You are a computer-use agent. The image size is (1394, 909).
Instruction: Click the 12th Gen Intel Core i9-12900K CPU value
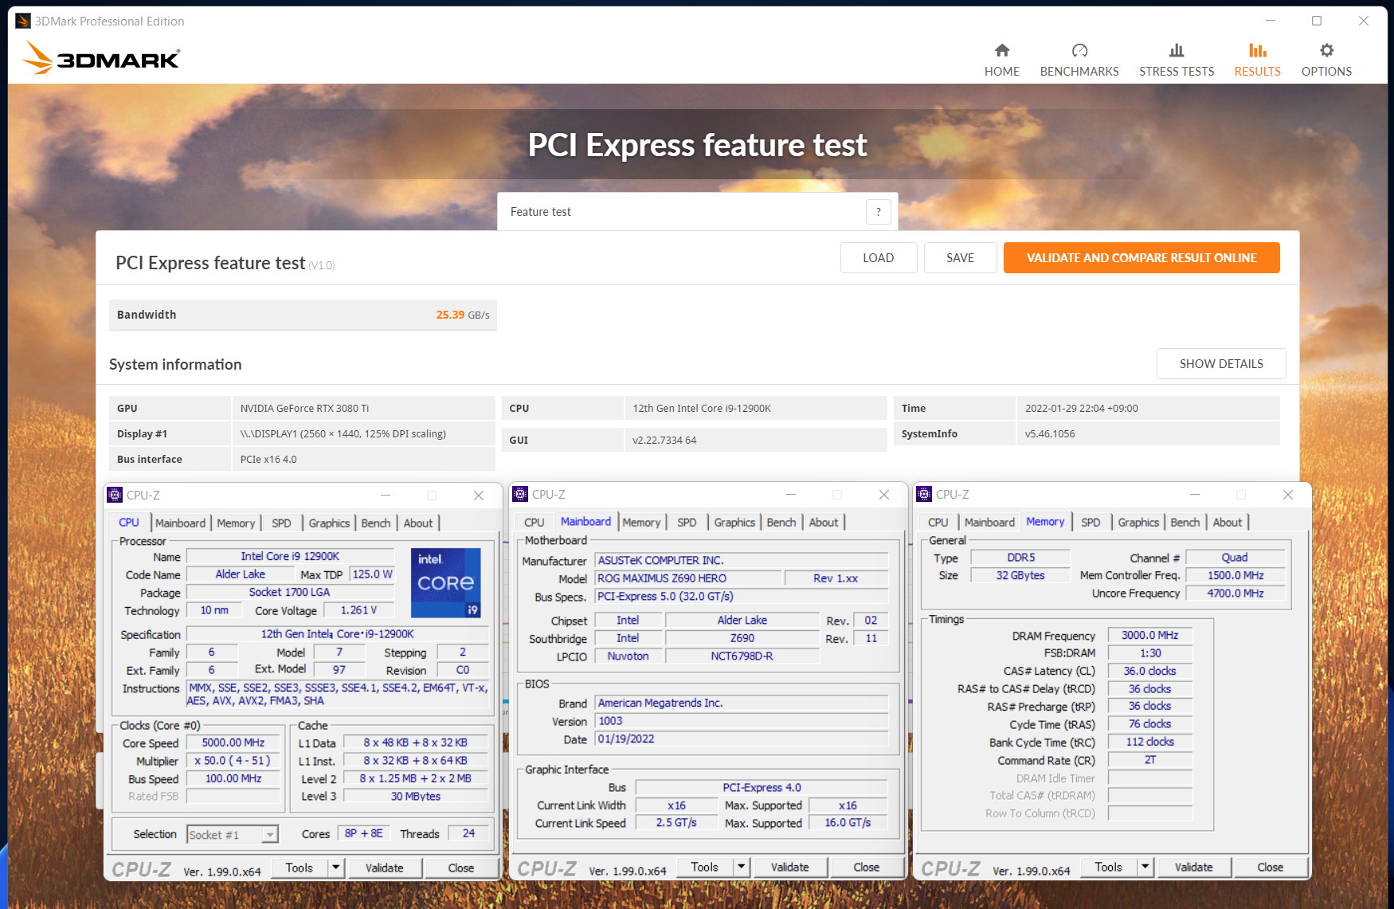point(755,408)
